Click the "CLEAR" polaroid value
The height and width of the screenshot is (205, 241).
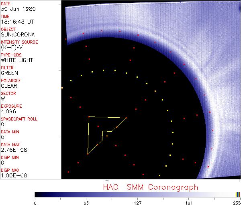click(x=9, y=86)
